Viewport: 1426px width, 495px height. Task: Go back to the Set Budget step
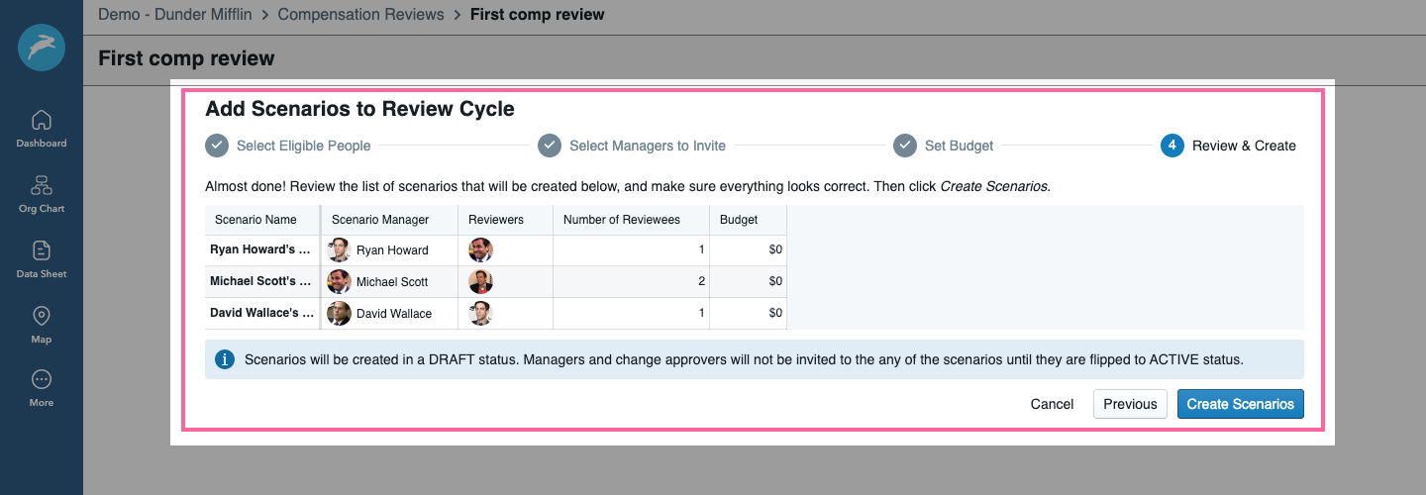point(944,146)
